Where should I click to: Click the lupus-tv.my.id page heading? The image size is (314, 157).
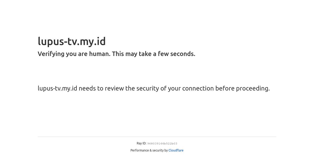pyautogui.click(x=72, y=41)
